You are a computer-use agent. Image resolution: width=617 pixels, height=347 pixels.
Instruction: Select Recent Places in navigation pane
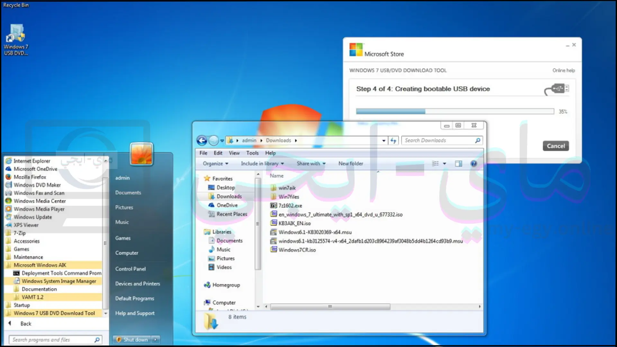coord(228,214)
